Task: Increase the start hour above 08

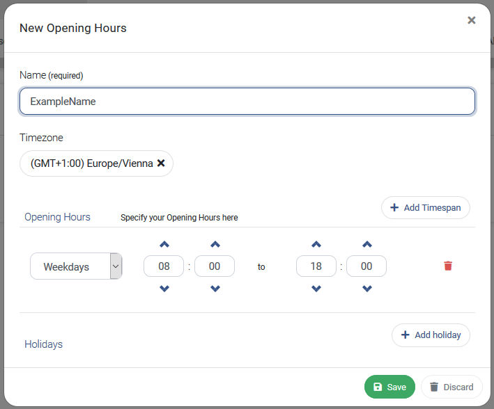Action: (164, 244)
